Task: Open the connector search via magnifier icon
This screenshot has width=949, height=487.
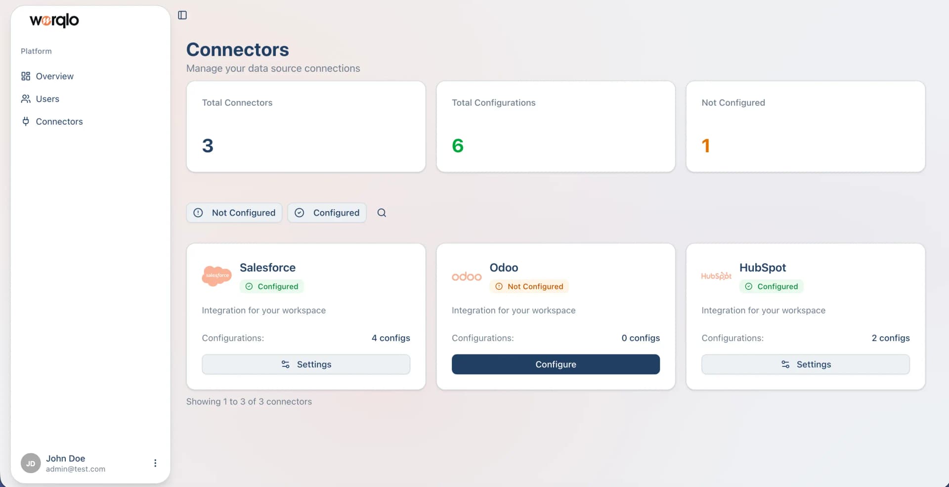Action: pos(382,213)
